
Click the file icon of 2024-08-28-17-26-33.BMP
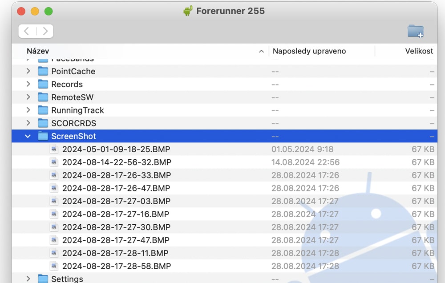(x=54, y=175)
